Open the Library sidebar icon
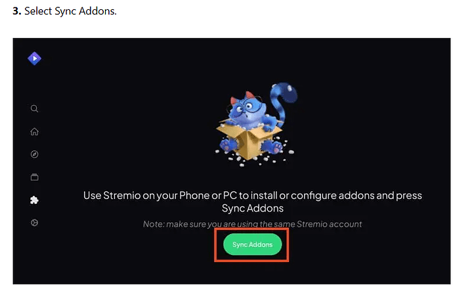The height and width of the screenshot is (293, 453). (x=34, y=177)
